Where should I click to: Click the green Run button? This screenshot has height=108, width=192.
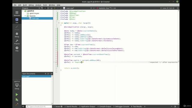[17, 94]
